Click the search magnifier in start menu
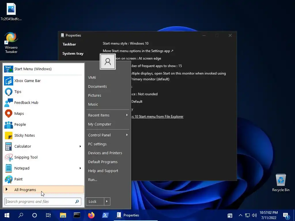Screen dimensions: 295x221 77,201
